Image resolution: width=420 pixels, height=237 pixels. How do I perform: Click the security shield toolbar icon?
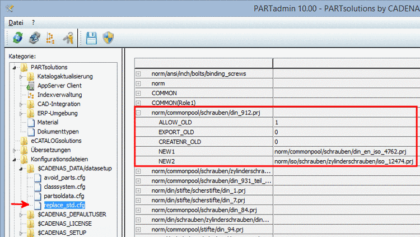108,38
